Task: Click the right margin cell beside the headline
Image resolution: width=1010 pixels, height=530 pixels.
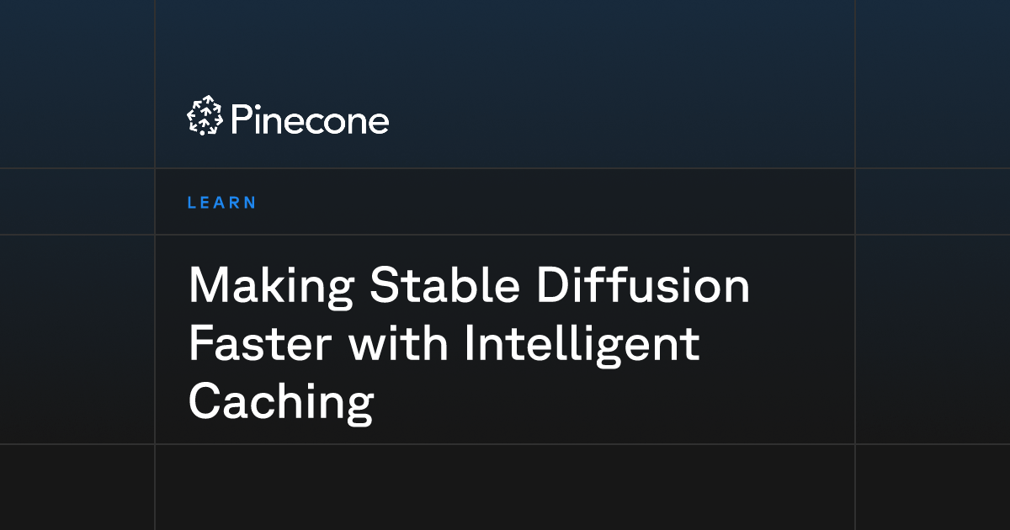Action: [933, 339]
